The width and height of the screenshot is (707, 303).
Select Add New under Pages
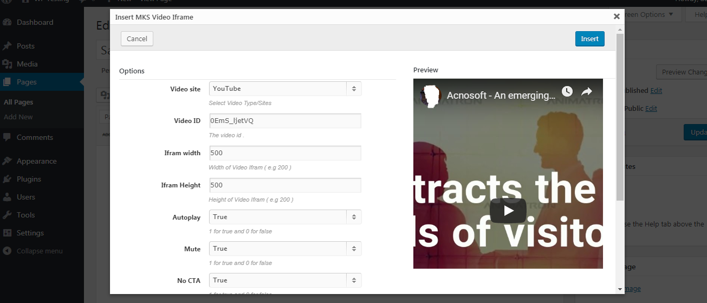(x=18, y=117)
